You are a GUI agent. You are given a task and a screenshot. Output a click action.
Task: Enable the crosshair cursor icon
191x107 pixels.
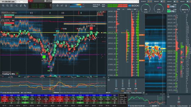click(x=53, y=6)
